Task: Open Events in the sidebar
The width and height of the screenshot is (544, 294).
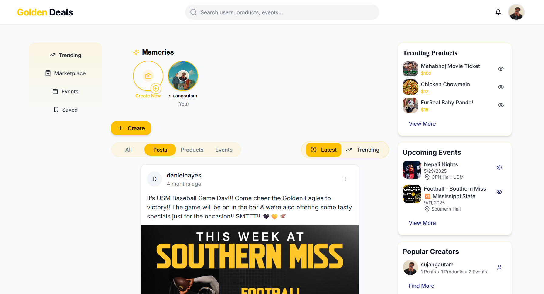Action: (x=66, y=92)
